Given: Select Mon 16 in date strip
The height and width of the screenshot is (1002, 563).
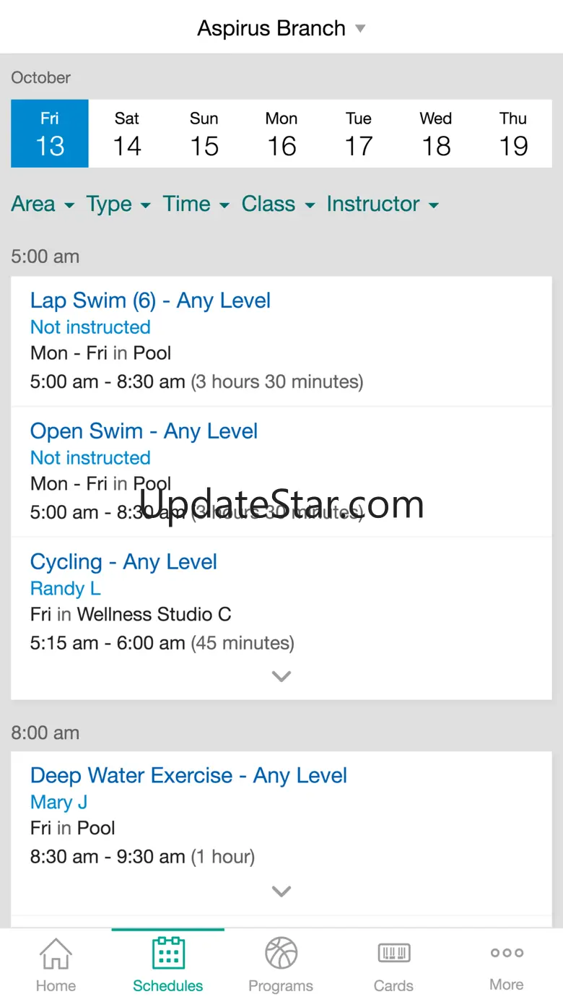Looking at the screenshot, I should (281, 134).
